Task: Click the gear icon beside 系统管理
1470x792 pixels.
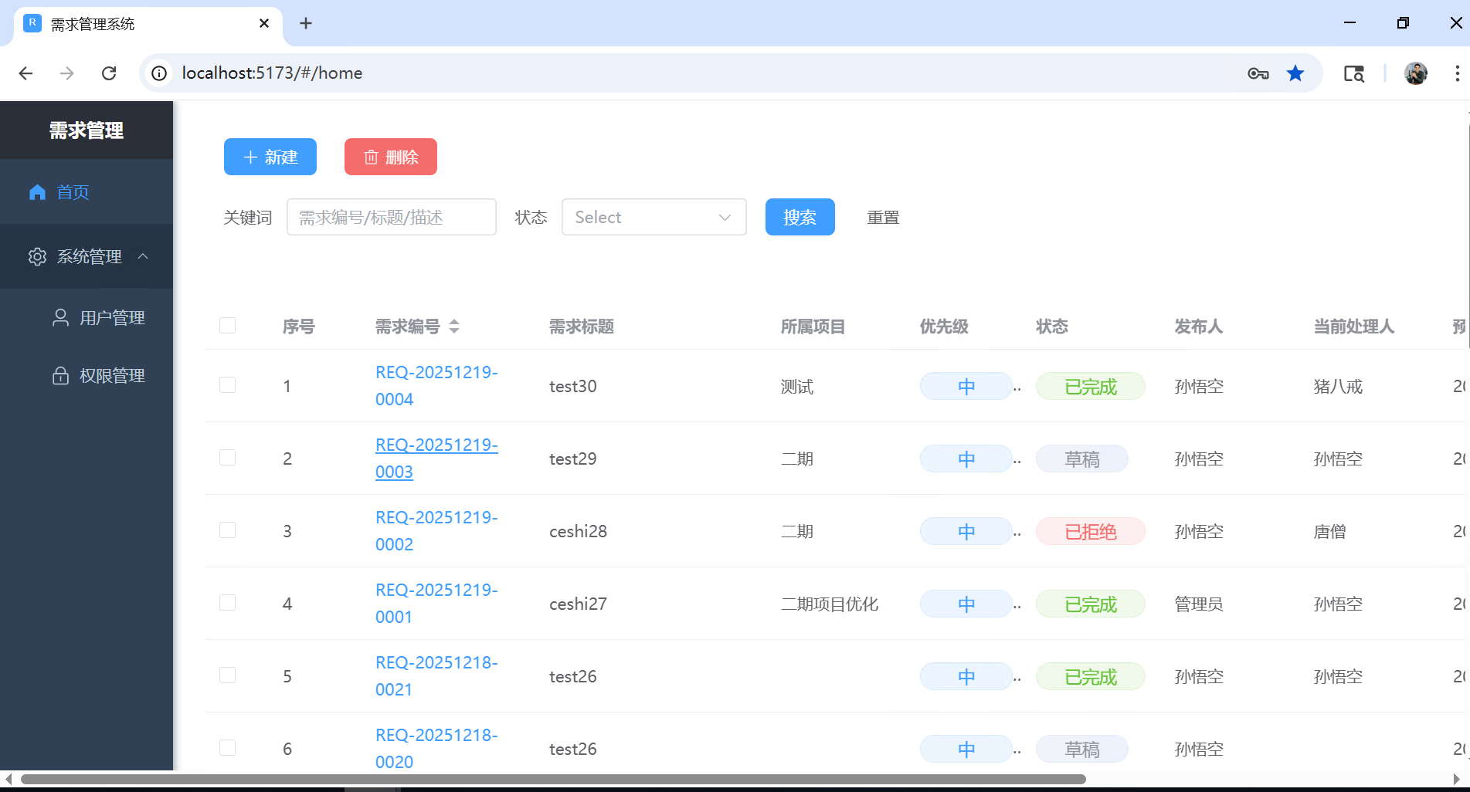Action: 37,256
